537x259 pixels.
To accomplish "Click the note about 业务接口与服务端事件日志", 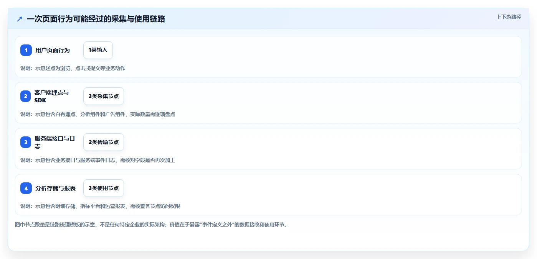I will tap(97, 160).
